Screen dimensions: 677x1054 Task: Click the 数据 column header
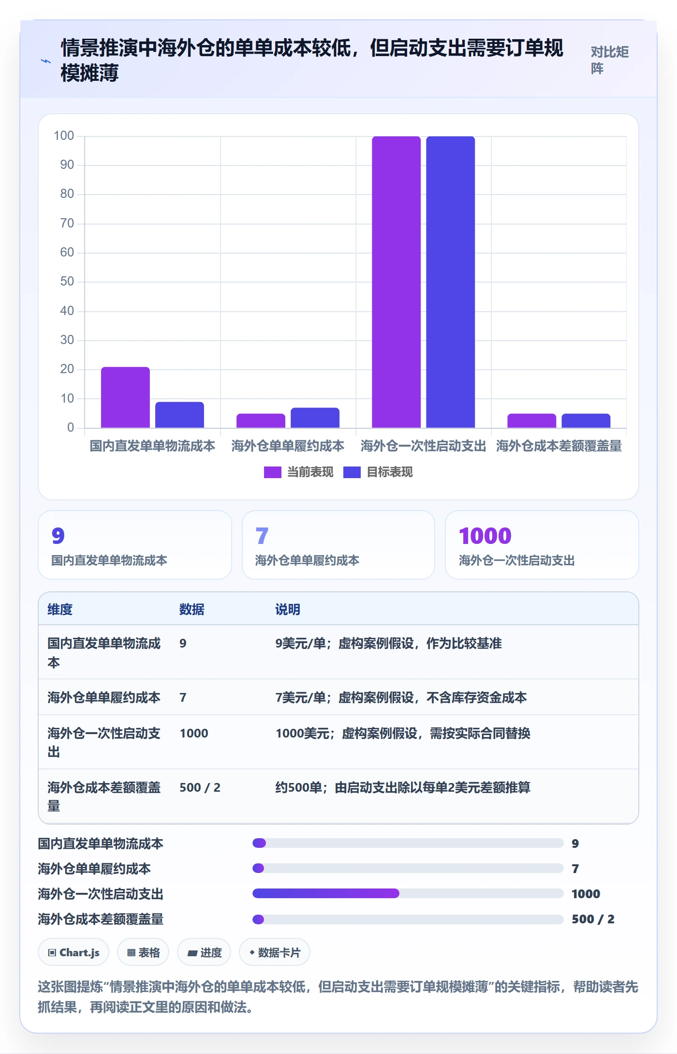pyautogui.click(x=191, y=609)
